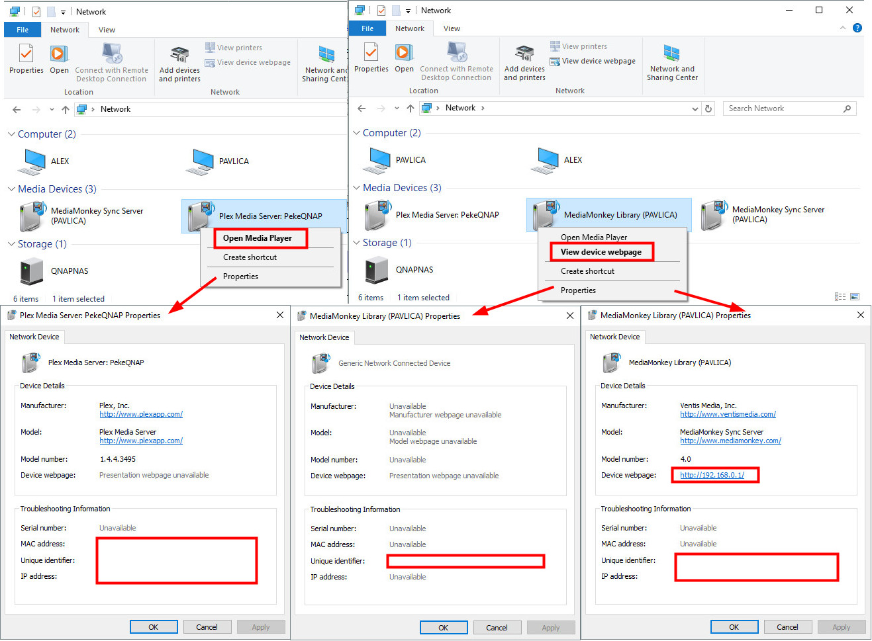Select the highlighted Plex Media Server: PekeQNAP device
This screenshot has height=641, width=872.
click(x=264, y=216)
